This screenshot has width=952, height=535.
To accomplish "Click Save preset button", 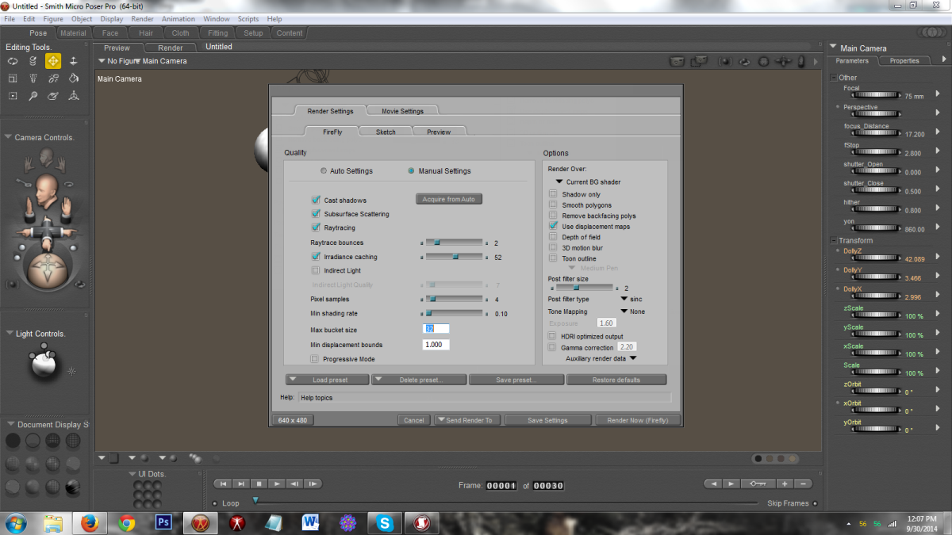I will tap(516, 380).
